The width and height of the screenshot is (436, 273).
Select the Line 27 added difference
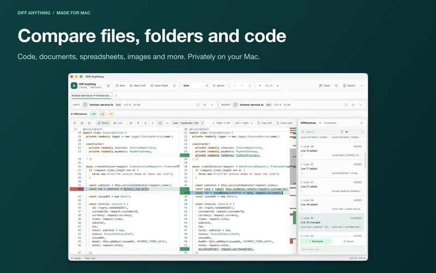point(331,187)
